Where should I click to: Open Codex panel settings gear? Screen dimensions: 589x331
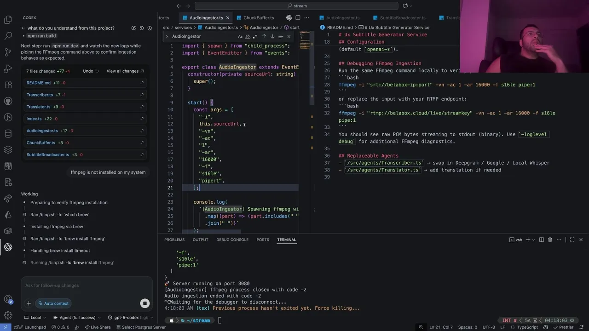[x=150, y=28]
